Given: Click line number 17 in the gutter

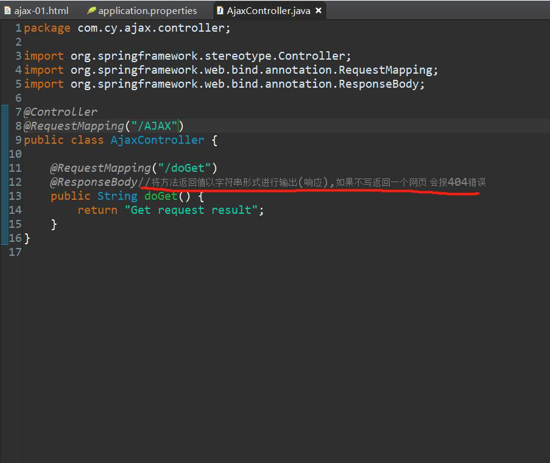Looking at the screenshot, I should pyautogui.click(x=15, y=252).
